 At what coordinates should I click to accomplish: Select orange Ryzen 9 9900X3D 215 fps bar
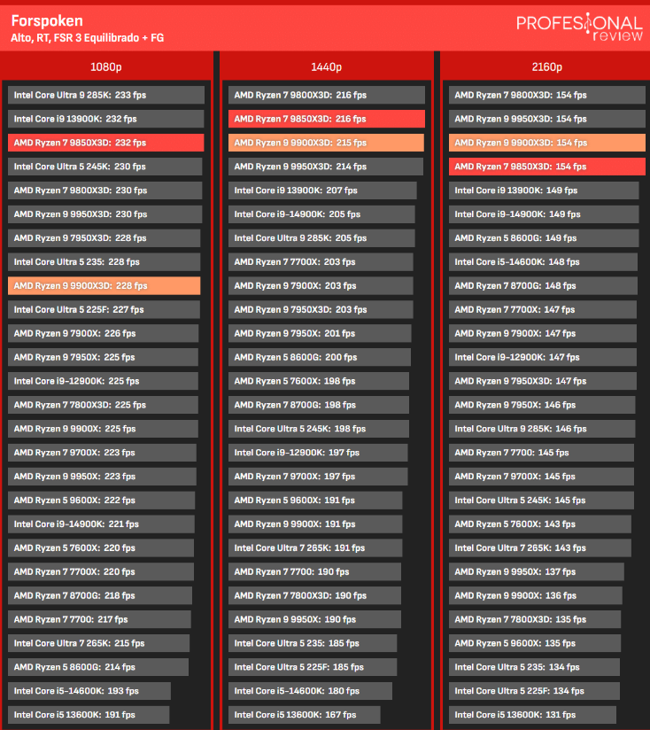[x=326, y=143]
